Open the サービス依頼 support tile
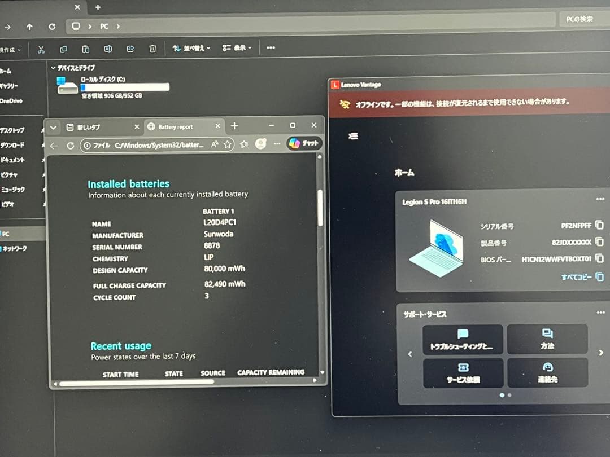This screenshot has height=457, width=610. (463, 373)
